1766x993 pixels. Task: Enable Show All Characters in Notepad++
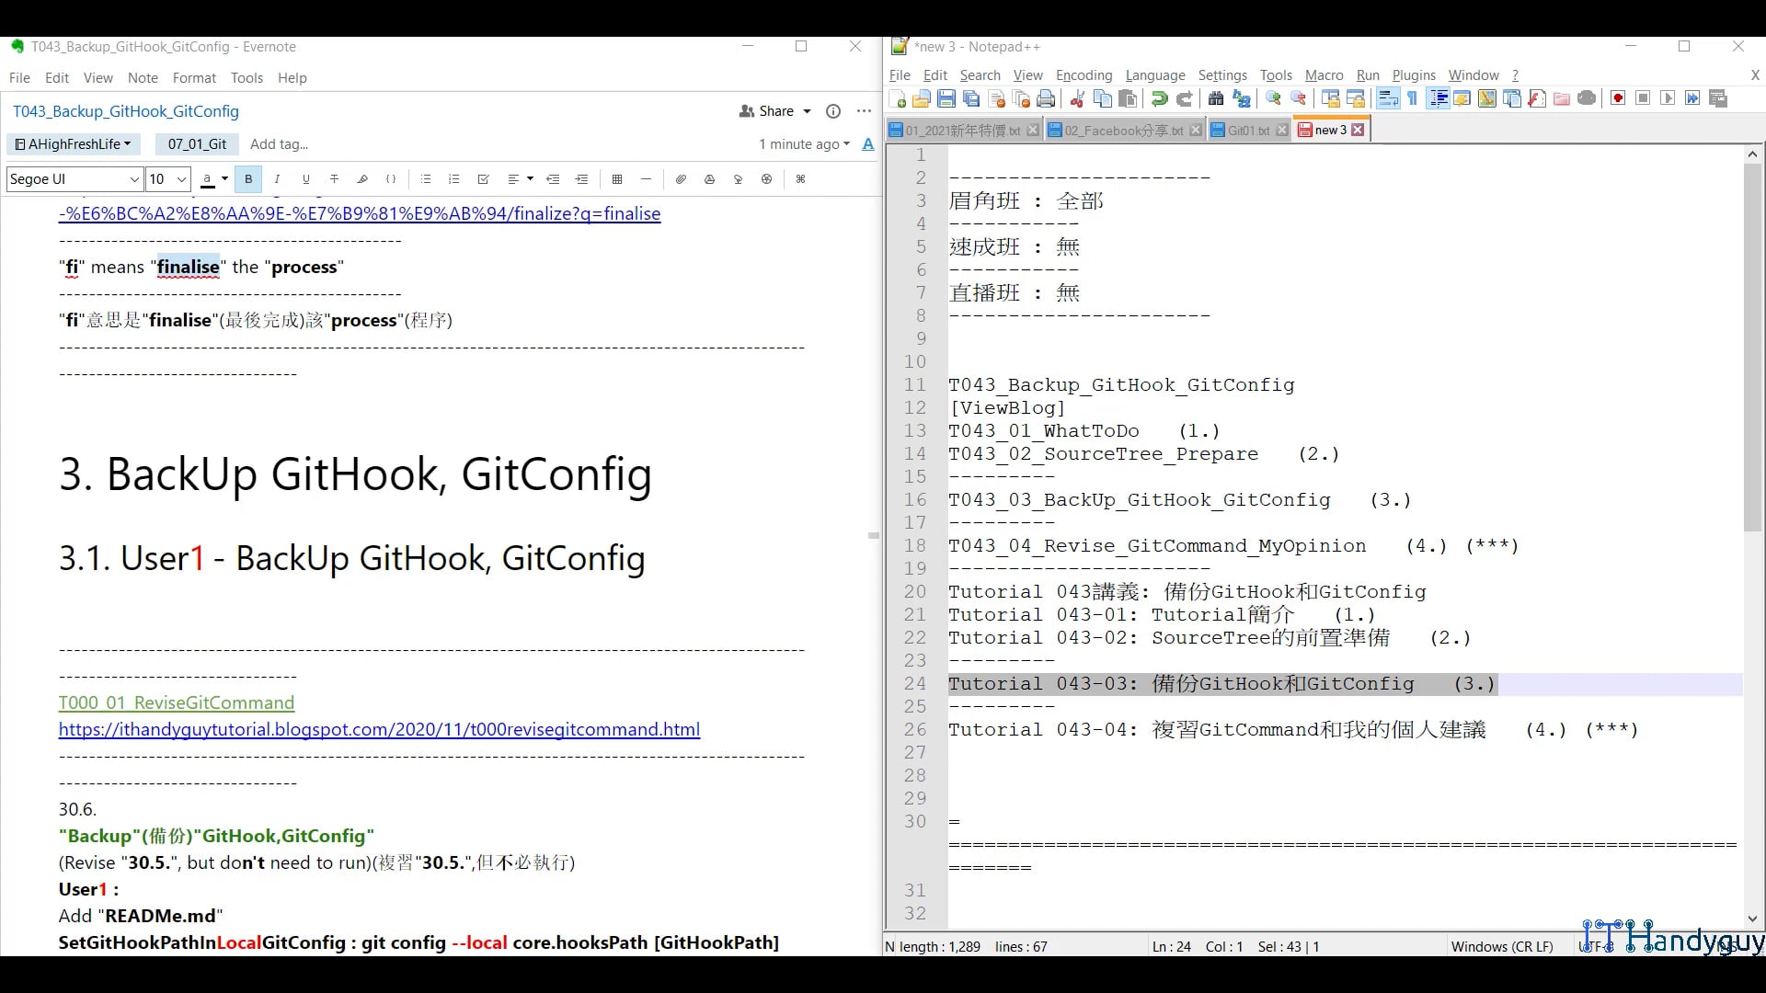pyautogui.click(x=1412, y=98)
